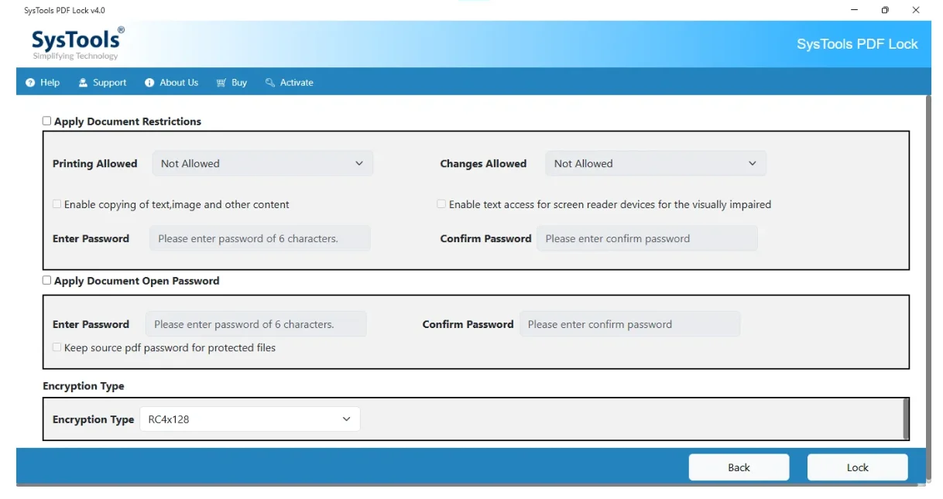This screenshot has height=499, width=943.
Task: Open the Encryption Type RC4x128 dropdown
Action: tap(250, 419)
